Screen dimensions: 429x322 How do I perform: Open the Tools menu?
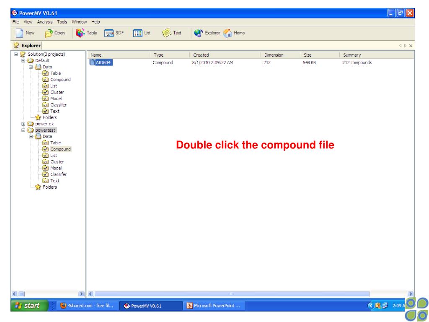62,22
